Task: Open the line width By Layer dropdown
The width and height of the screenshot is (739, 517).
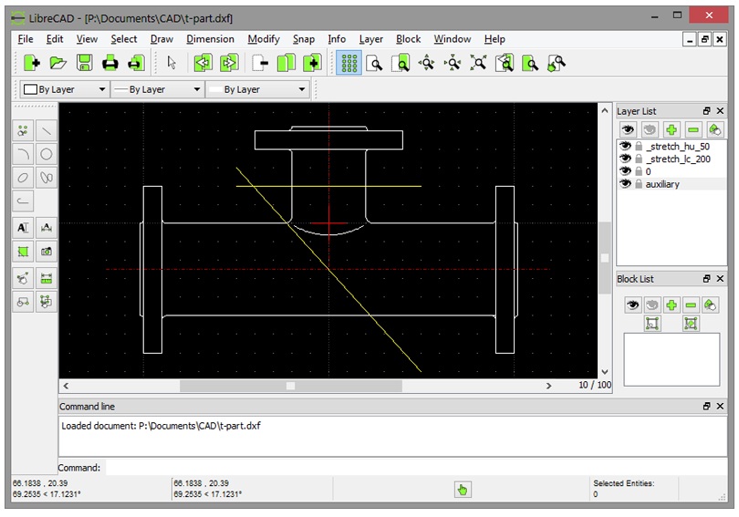Action: pyautogui.click(x=155, y=89)
